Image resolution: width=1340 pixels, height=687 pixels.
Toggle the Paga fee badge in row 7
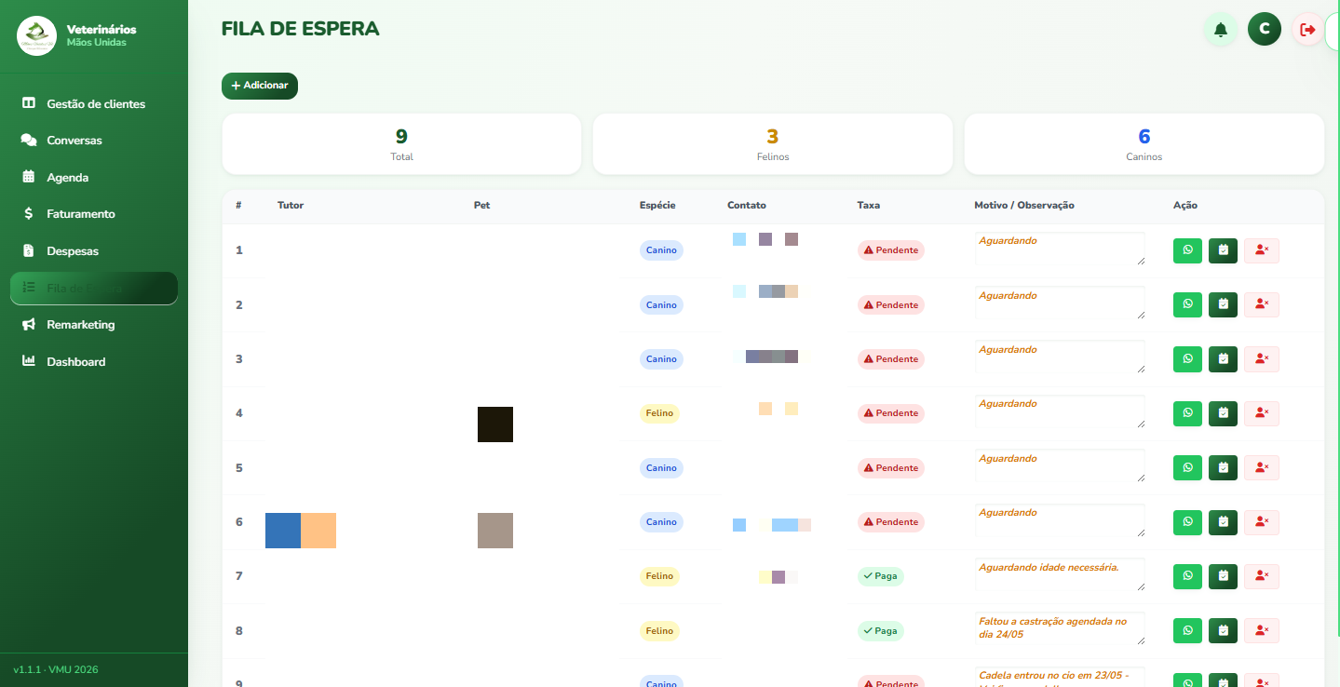tap(880, 576)
